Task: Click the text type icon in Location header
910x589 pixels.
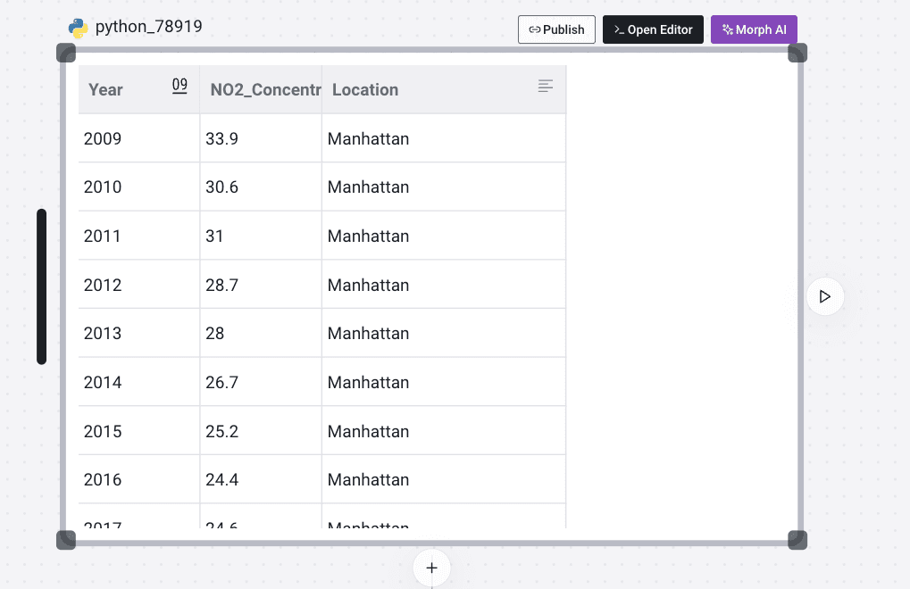Action: pos(546,87)
